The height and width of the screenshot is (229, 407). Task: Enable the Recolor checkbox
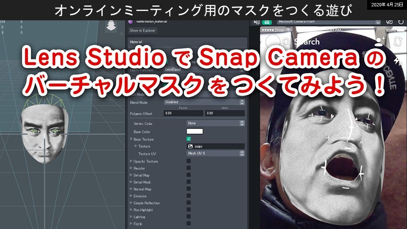[189, 168]
